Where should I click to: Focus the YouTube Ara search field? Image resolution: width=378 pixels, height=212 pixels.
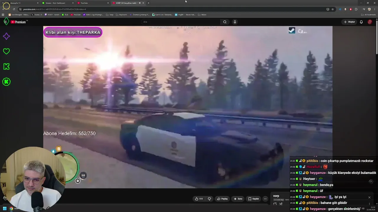coord(180,22)
